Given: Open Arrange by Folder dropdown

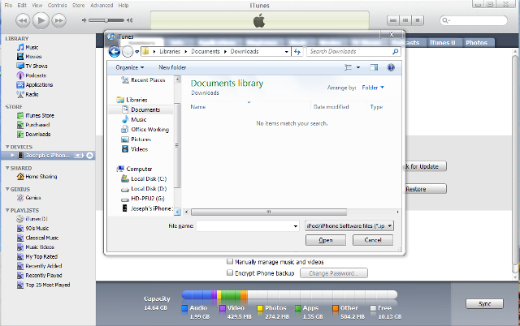Looking at the screenshot, I should point(373,88).
